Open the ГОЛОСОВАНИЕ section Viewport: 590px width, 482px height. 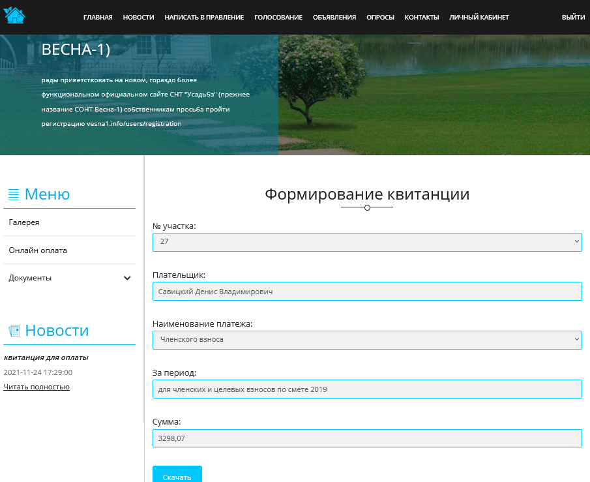click(x=278, y=18)
